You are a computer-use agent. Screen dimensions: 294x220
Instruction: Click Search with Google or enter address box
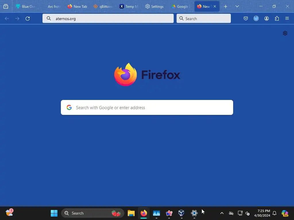(x=147, y=108)
